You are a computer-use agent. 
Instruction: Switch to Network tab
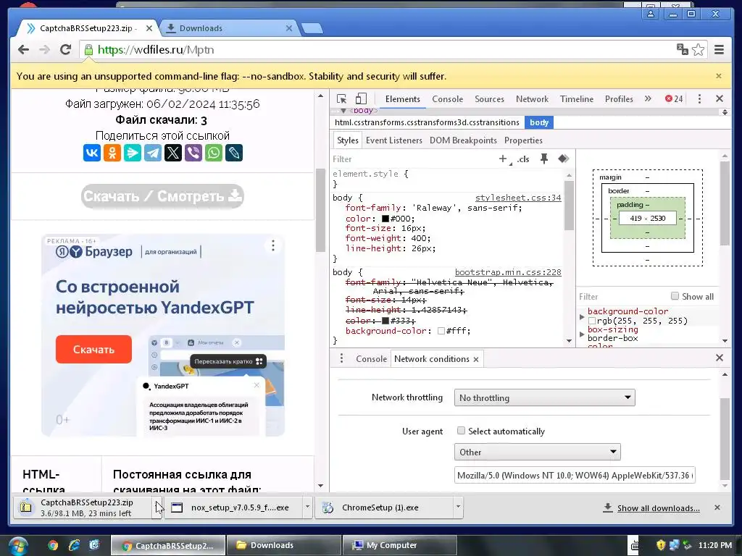click(x=532, y=98)
